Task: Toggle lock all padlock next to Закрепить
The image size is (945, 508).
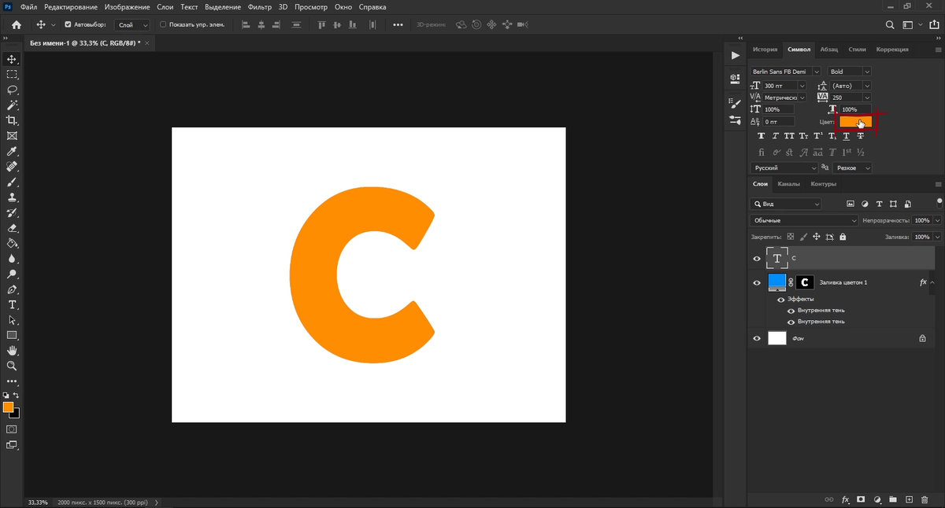Action: [x=843, y=237]
